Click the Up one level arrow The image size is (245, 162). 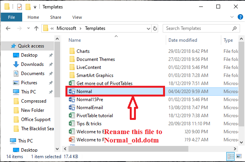click(x=36, y=28)
